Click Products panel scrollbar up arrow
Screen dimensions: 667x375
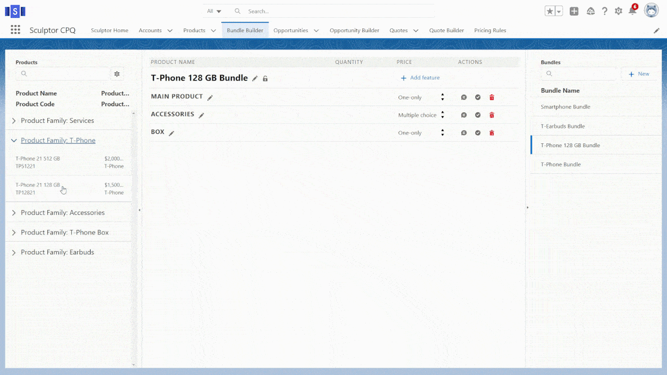click(133, 113)
